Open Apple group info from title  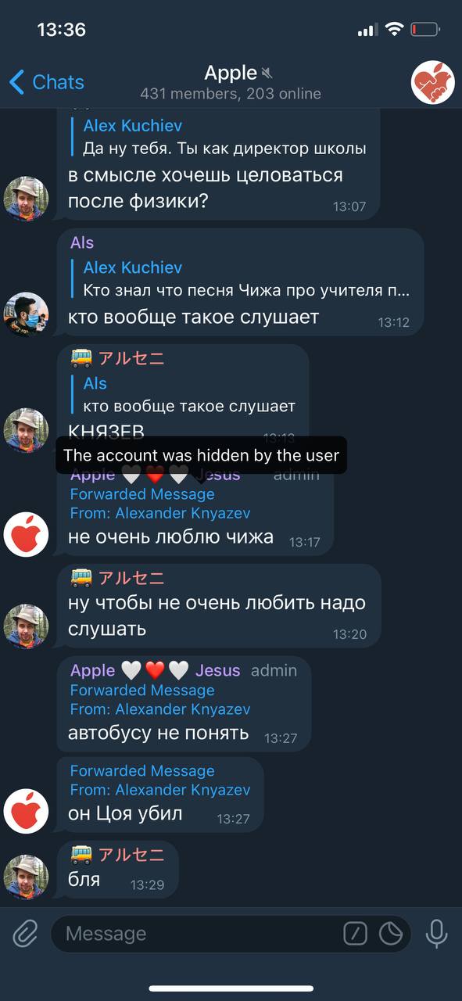click(x=231, y=82)
